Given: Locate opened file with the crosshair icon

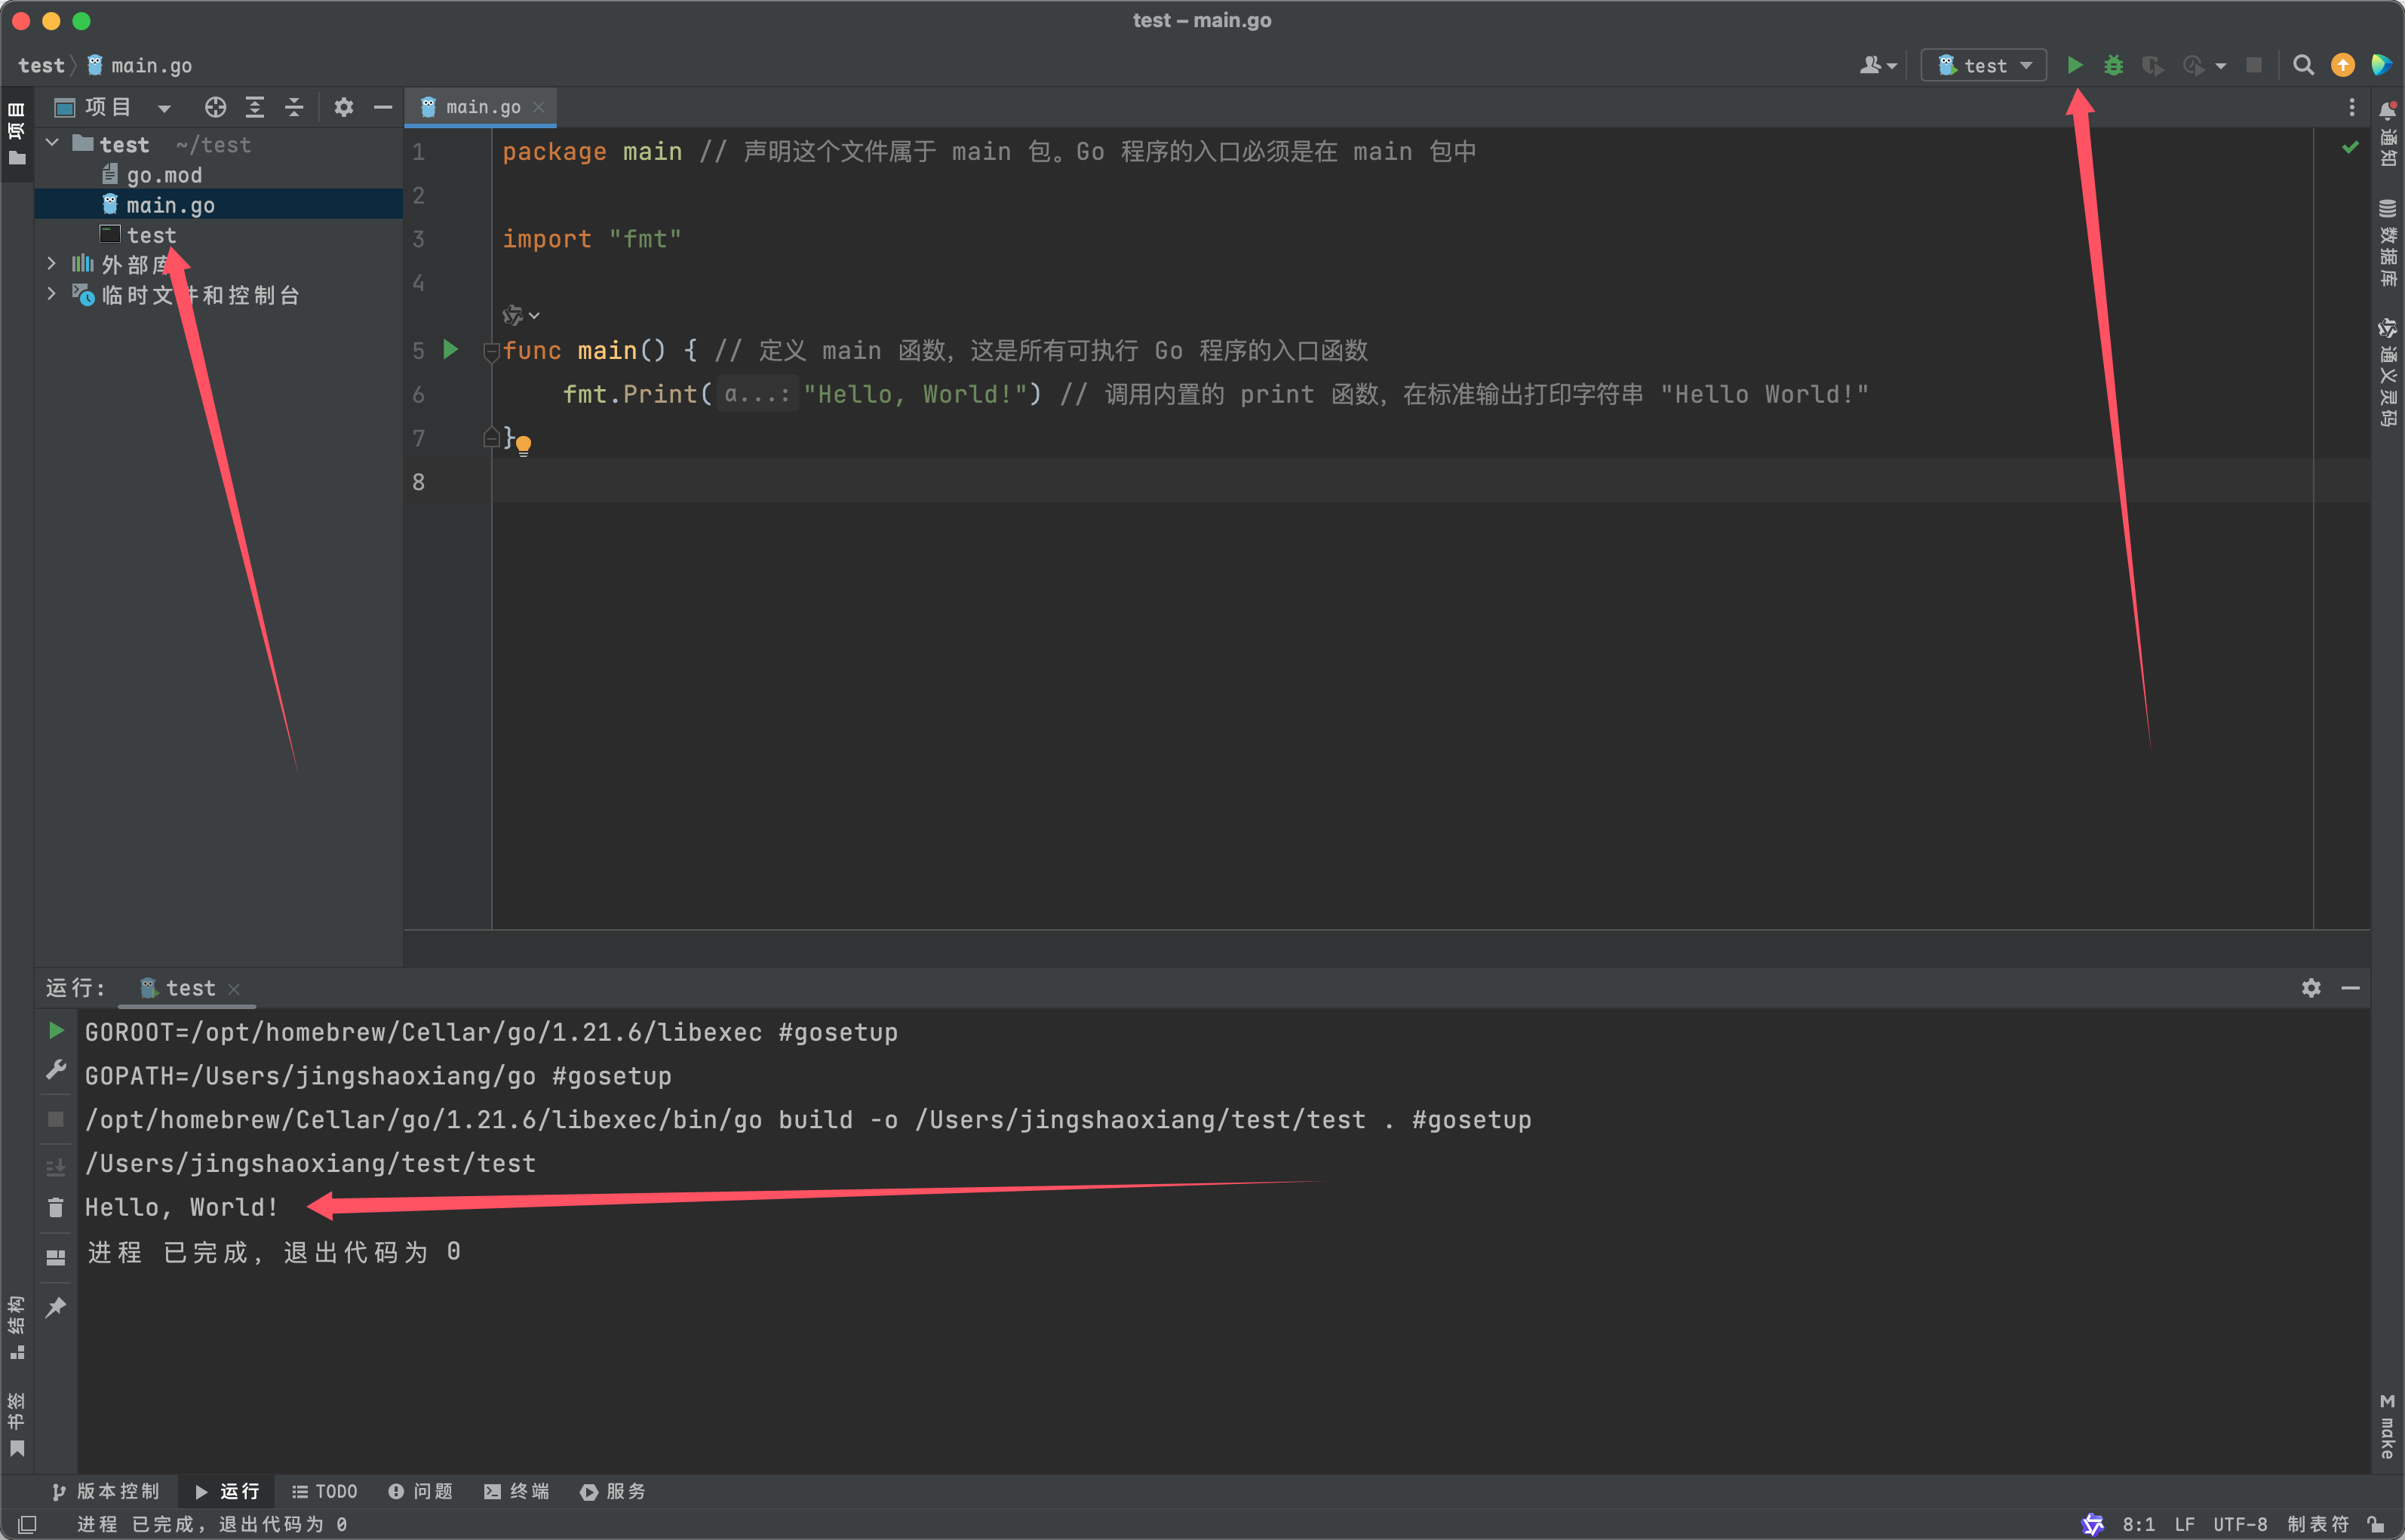Looking at the screenshot, I should tap(215, 107).
